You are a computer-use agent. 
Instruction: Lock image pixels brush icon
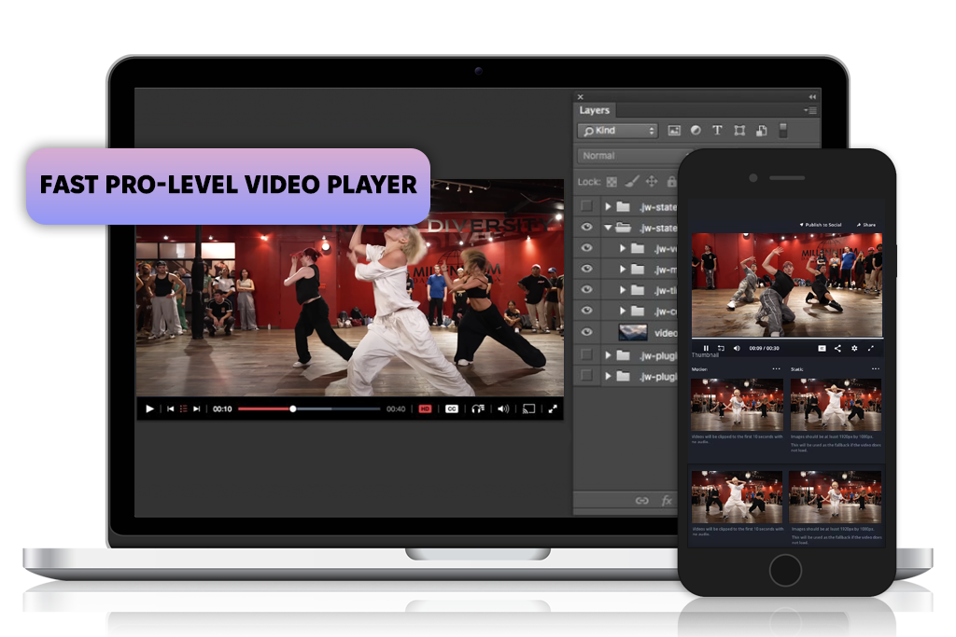(x=632, y=181)
